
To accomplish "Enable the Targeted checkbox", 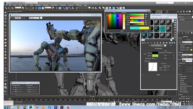I will coord(179,46).
